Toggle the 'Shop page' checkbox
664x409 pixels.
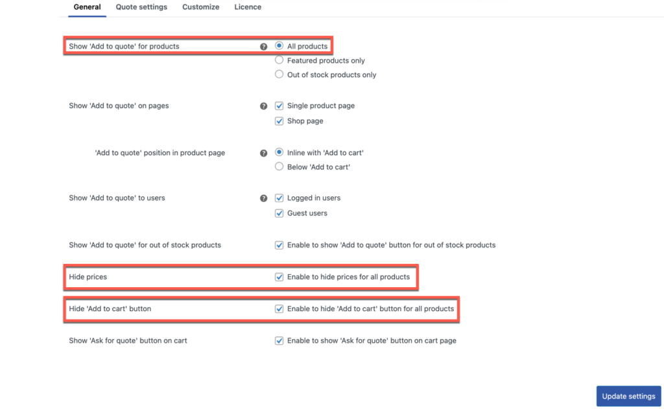279,121
